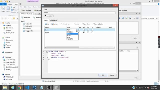Click Create Index in DB Browser
This screenshot has height=90, width=160.
click(x=37, y=17)
